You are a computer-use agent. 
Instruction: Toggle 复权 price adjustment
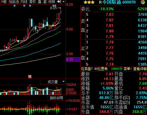[33, 2]
